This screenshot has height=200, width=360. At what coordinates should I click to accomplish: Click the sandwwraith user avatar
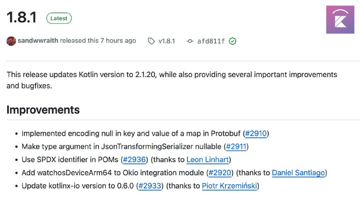(x=11, y=41)
